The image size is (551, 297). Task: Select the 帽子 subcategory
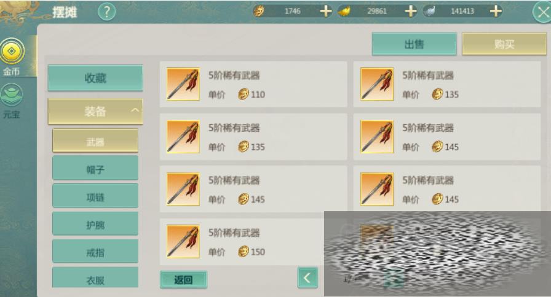pyautogui.click(x=95, y=169)
